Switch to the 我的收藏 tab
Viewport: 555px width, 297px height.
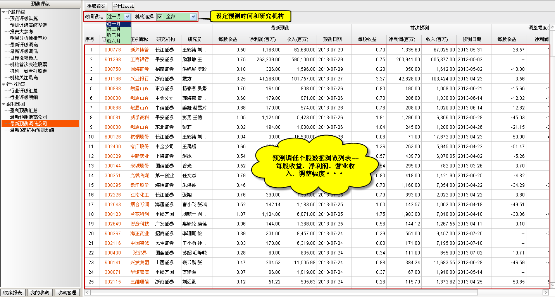pos(40,293)
